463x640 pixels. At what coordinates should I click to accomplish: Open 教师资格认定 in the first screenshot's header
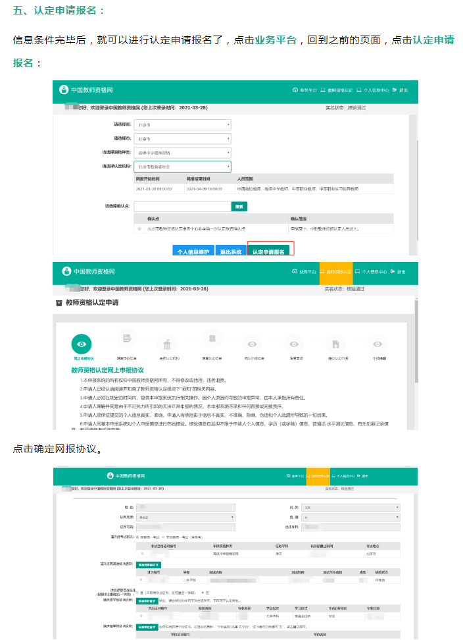point(337,90)
